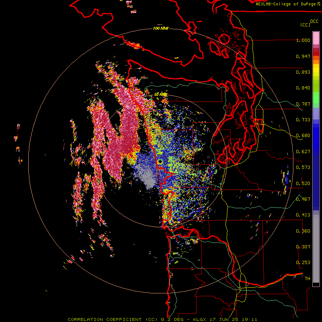
Task: Select the 0.787 color scale value
Action: [303, 104]
